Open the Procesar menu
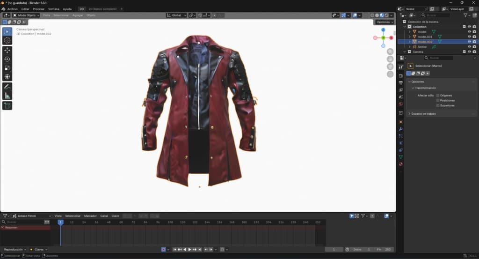The image size is (479, 259). (38, 9)
